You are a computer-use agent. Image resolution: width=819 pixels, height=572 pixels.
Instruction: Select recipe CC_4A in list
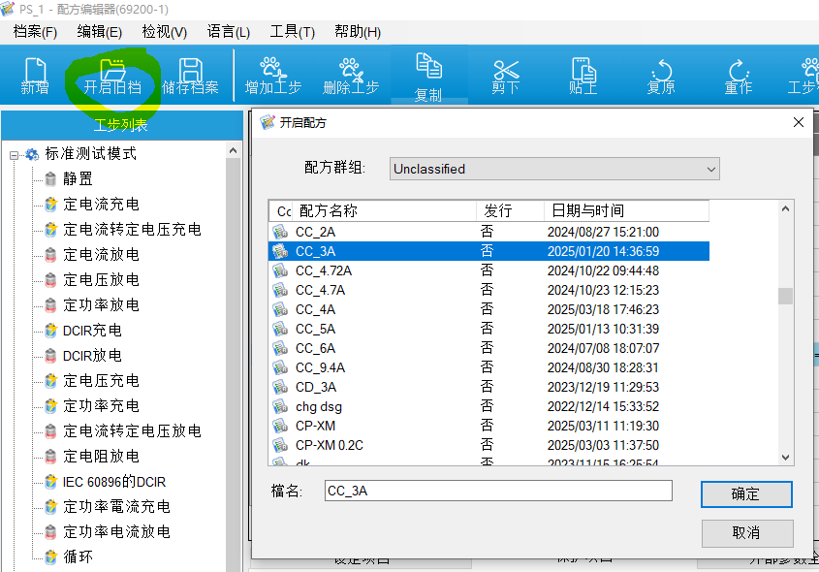click(x=488, y=309)
